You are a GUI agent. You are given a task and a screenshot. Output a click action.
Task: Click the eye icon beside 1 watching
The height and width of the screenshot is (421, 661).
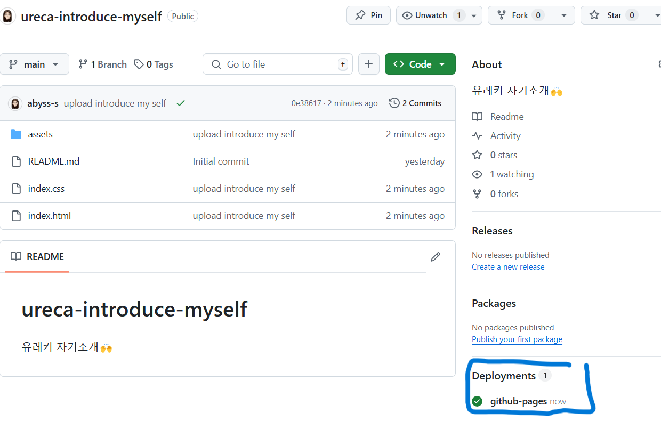(477, 174)
